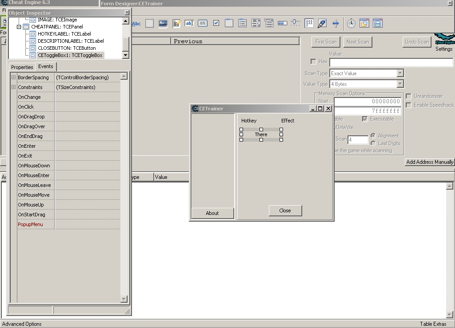The height and width of the screenshot is (328, 455).
Task: Select the Checkbox component in palette
Action: pos(216,24)
